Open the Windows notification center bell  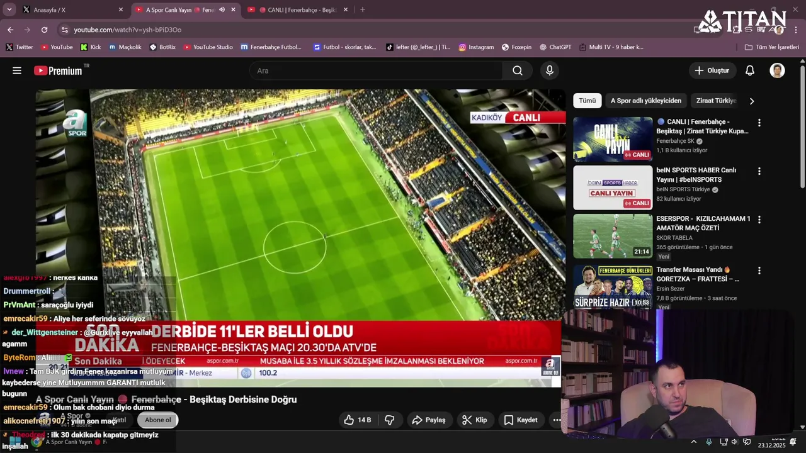[x=793, y=442]
